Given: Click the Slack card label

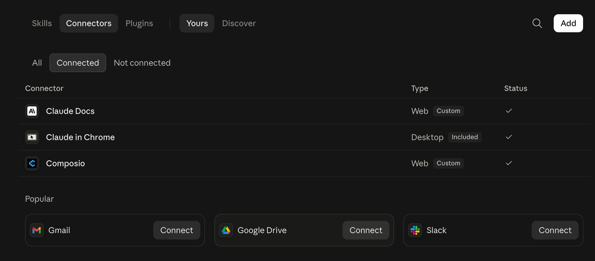Looking at the screenshot, I should tap(436, 230).
